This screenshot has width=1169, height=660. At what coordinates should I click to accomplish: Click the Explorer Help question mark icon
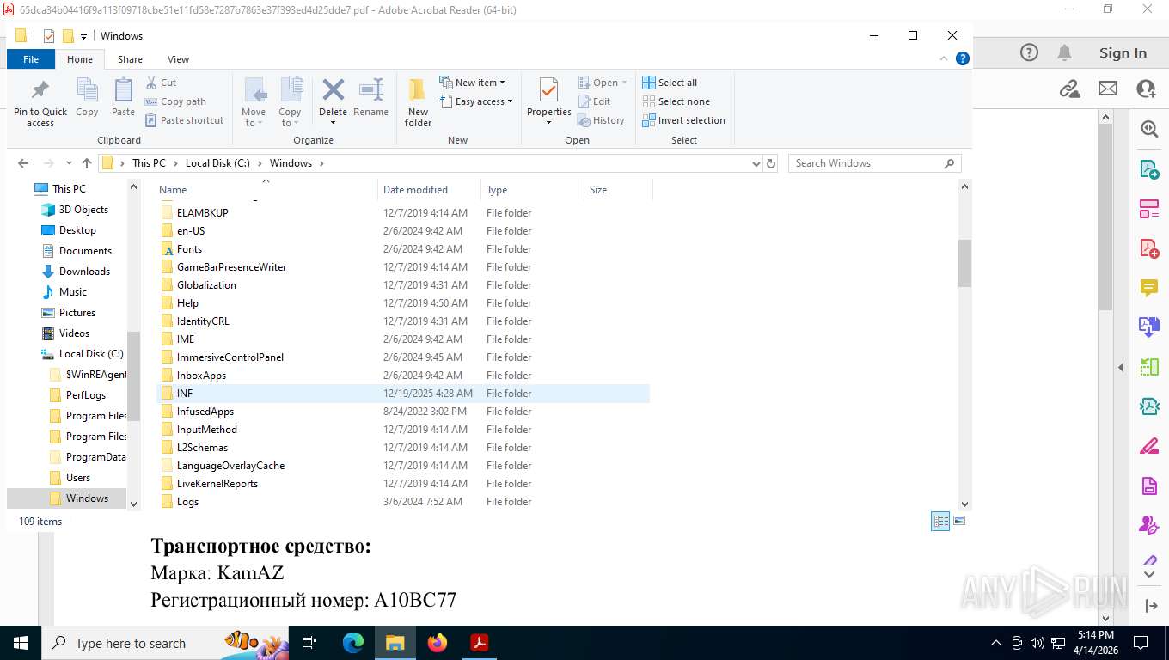[x=963, y=58]
